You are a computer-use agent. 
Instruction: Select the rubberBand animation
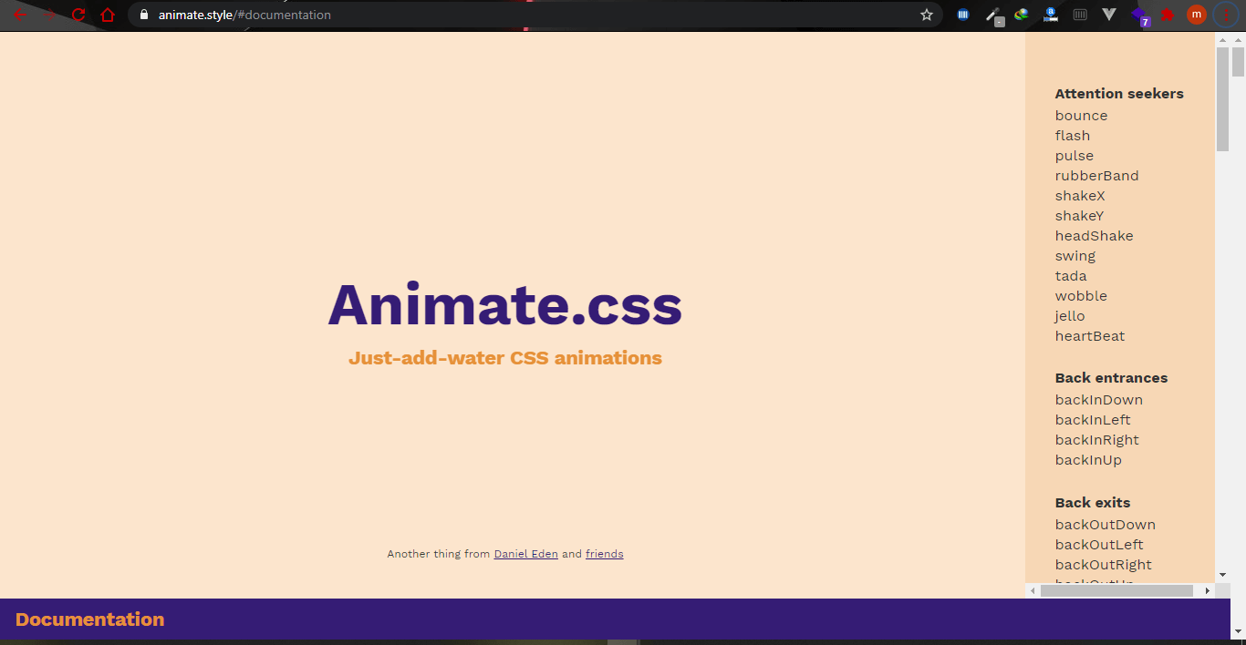point(1097,176)
